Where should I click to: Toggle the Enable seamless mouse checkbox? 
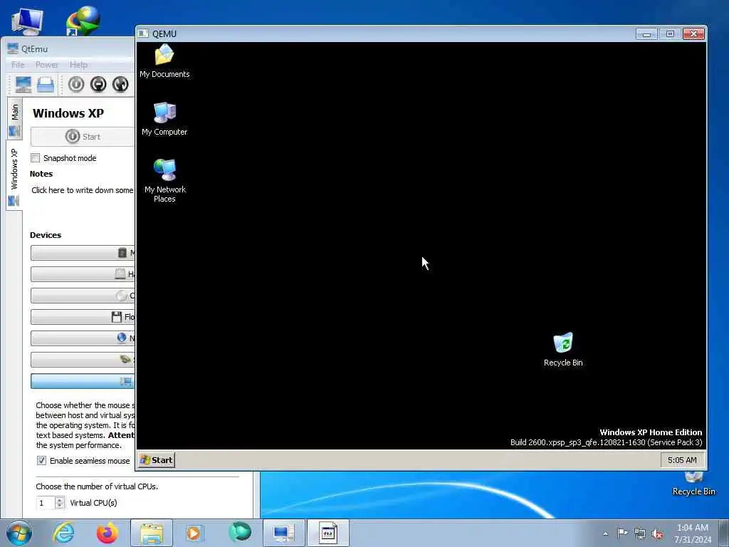[41, 461]
